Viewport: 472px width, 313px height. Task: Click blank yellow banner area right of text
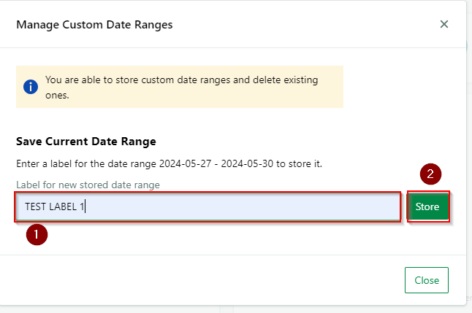pyautogui.click(x=330, y=95)
